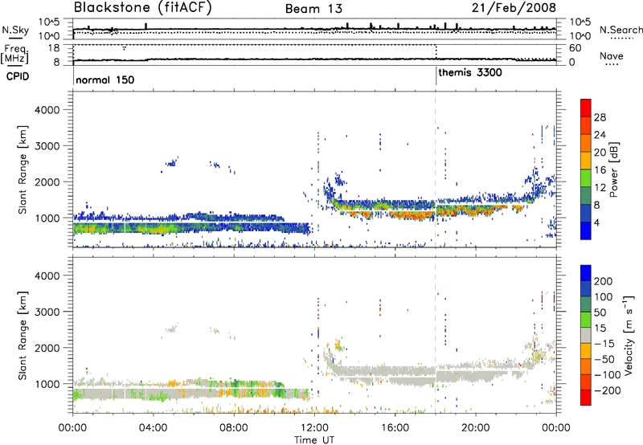Click the power panel 'Slant Range [km]' label
643x445 pixels.
pyautogui.click(x=23, y=169)
